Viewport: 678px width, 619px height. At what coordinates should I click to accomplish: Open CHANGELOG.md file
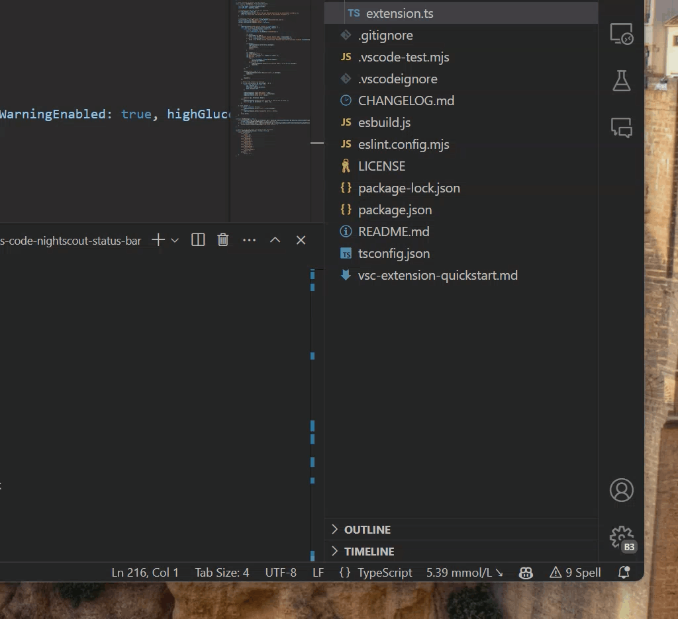[x=461, y=101]
